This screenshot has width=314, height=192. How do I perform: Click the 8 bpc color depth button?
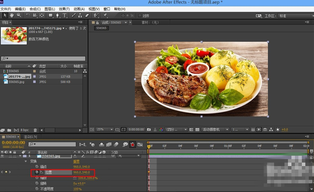point(25,130)
